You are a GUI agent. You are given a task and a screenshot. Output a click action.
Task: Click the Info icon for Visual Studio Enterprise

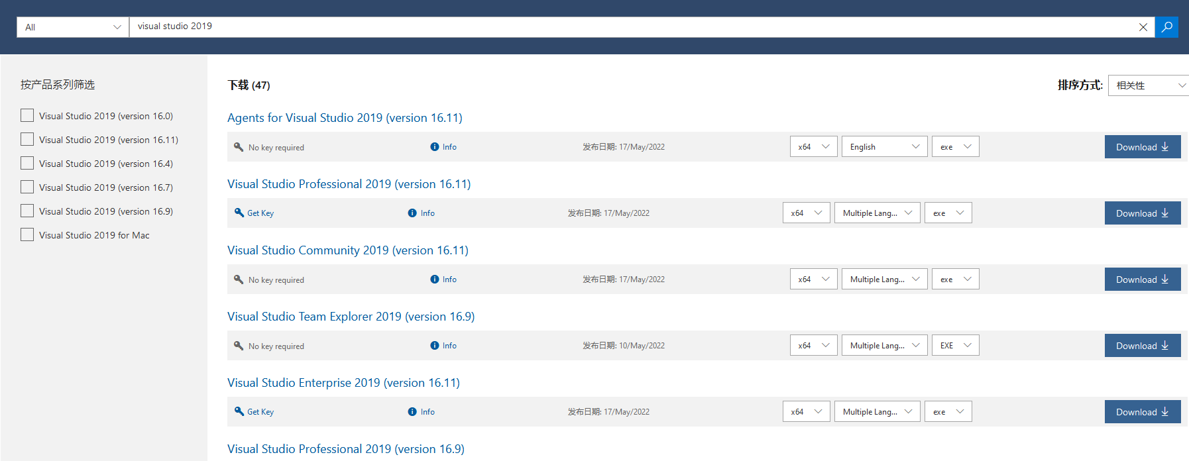[412, 412]
